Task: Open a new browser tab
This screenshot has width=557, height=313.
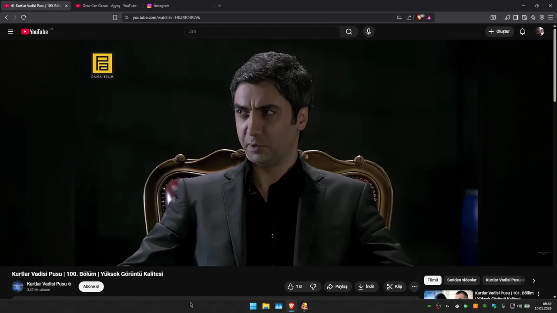Action: tap(220, 6)
